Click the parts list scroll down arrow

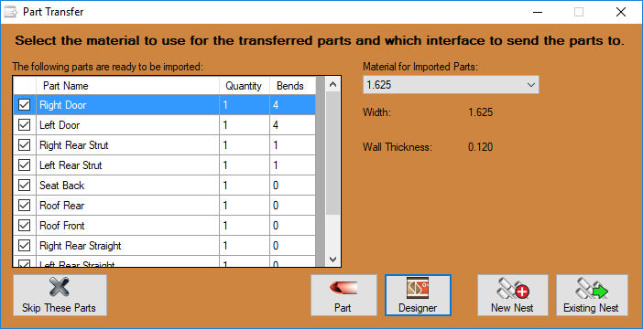click(x=332, y=259)
